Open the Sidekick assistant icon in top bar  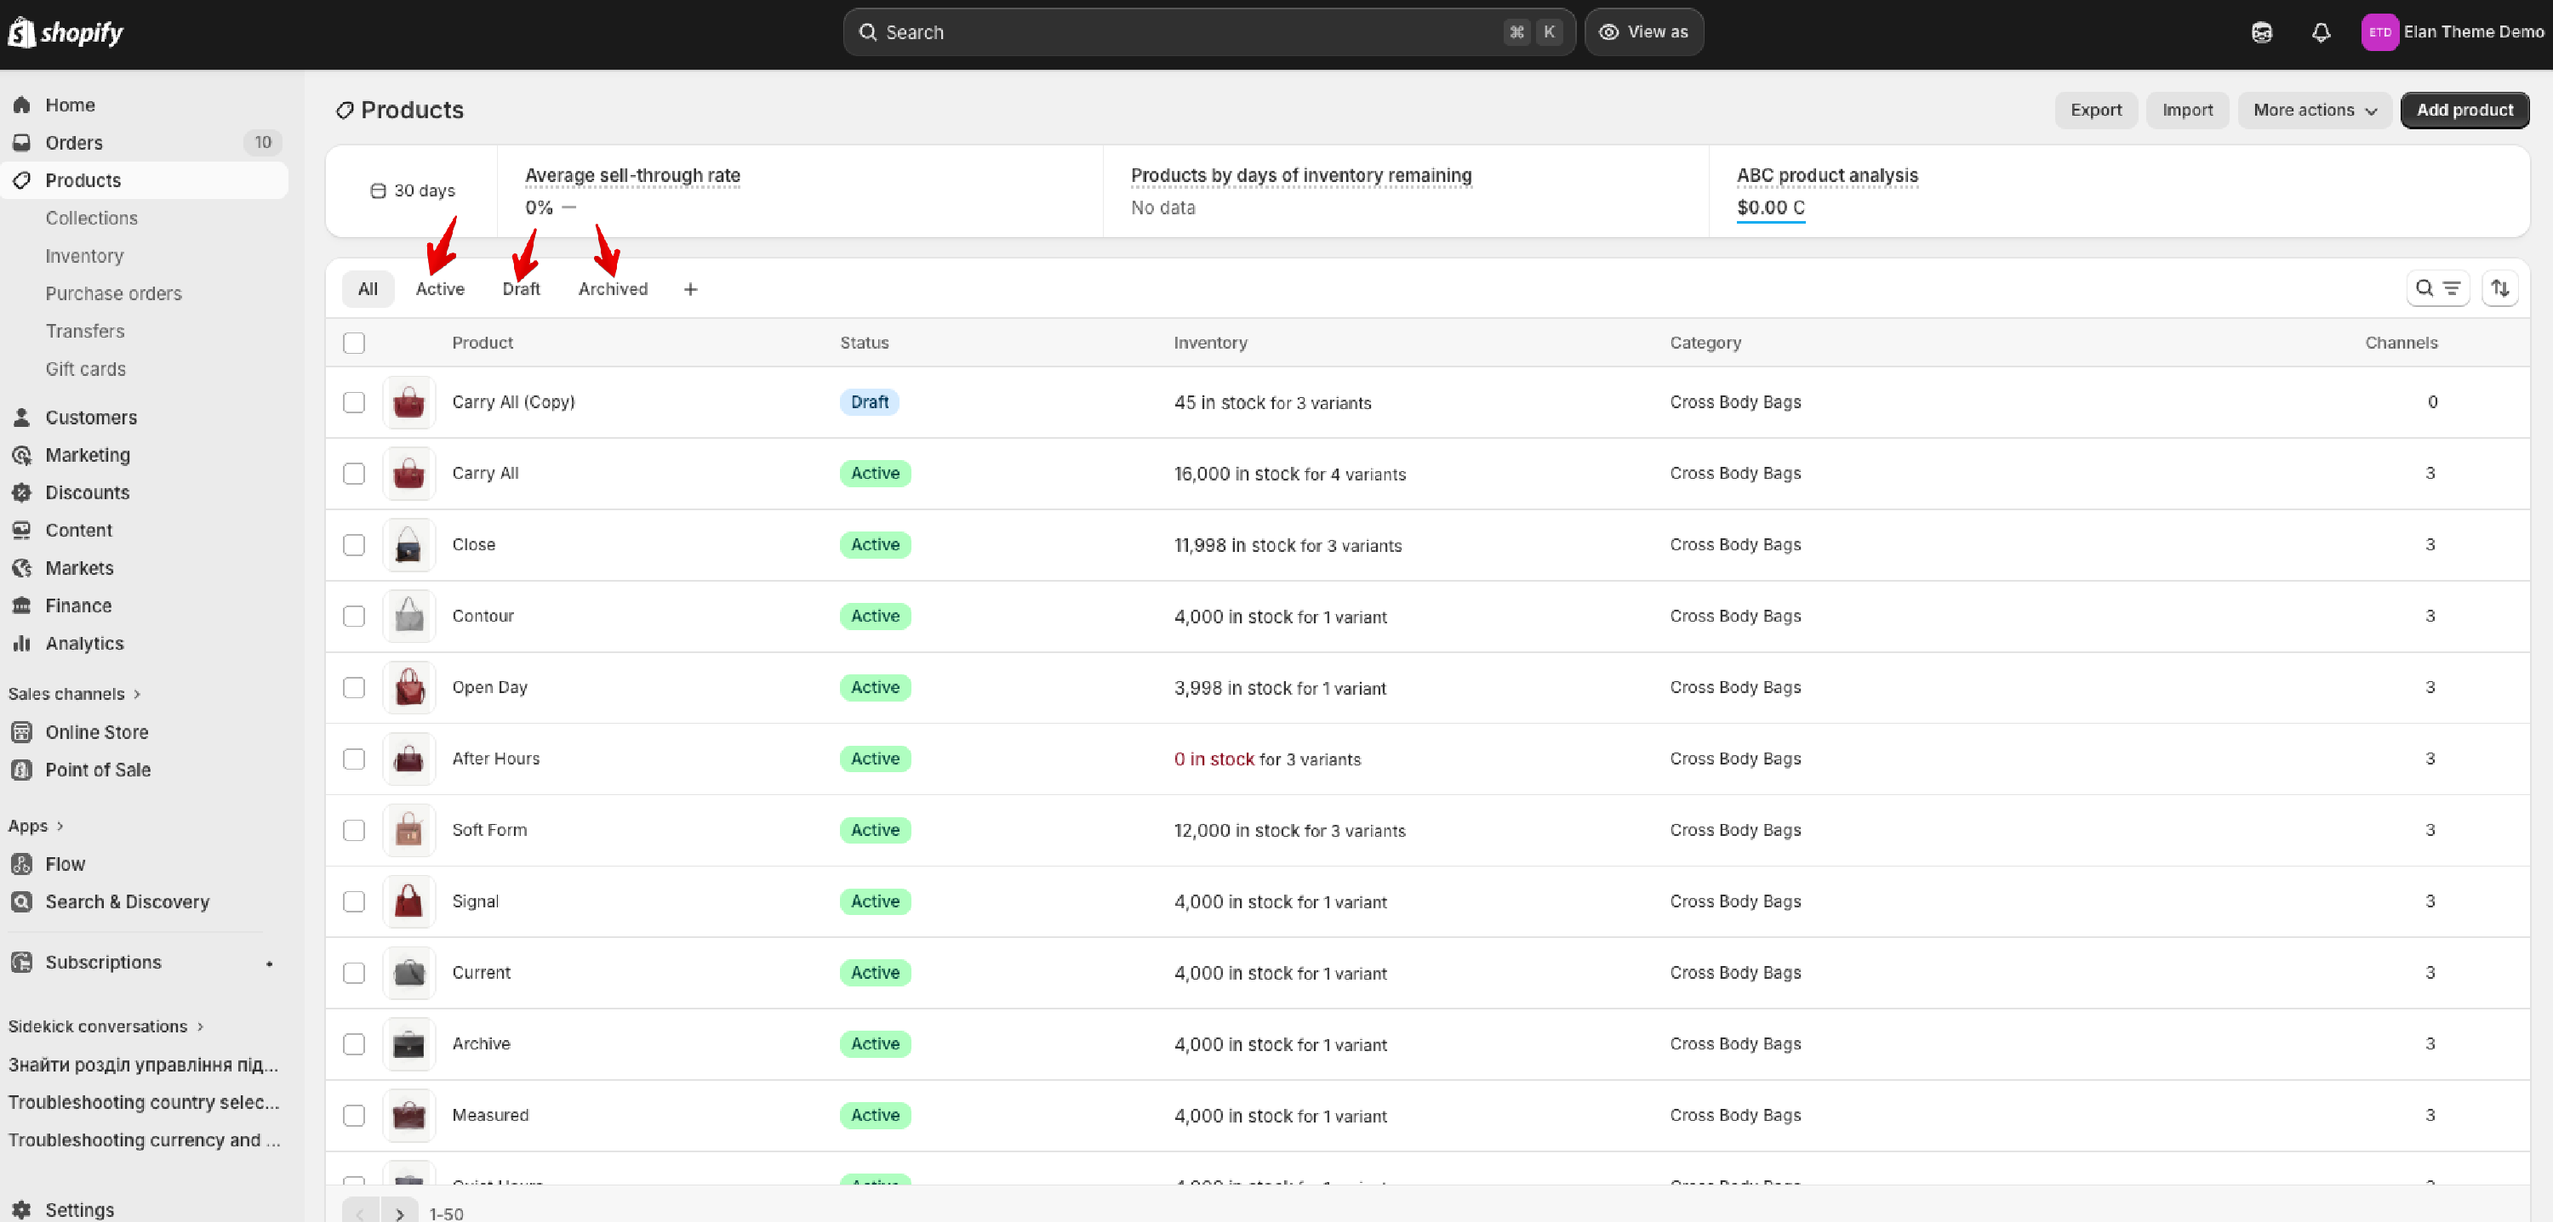point(2260,32)
